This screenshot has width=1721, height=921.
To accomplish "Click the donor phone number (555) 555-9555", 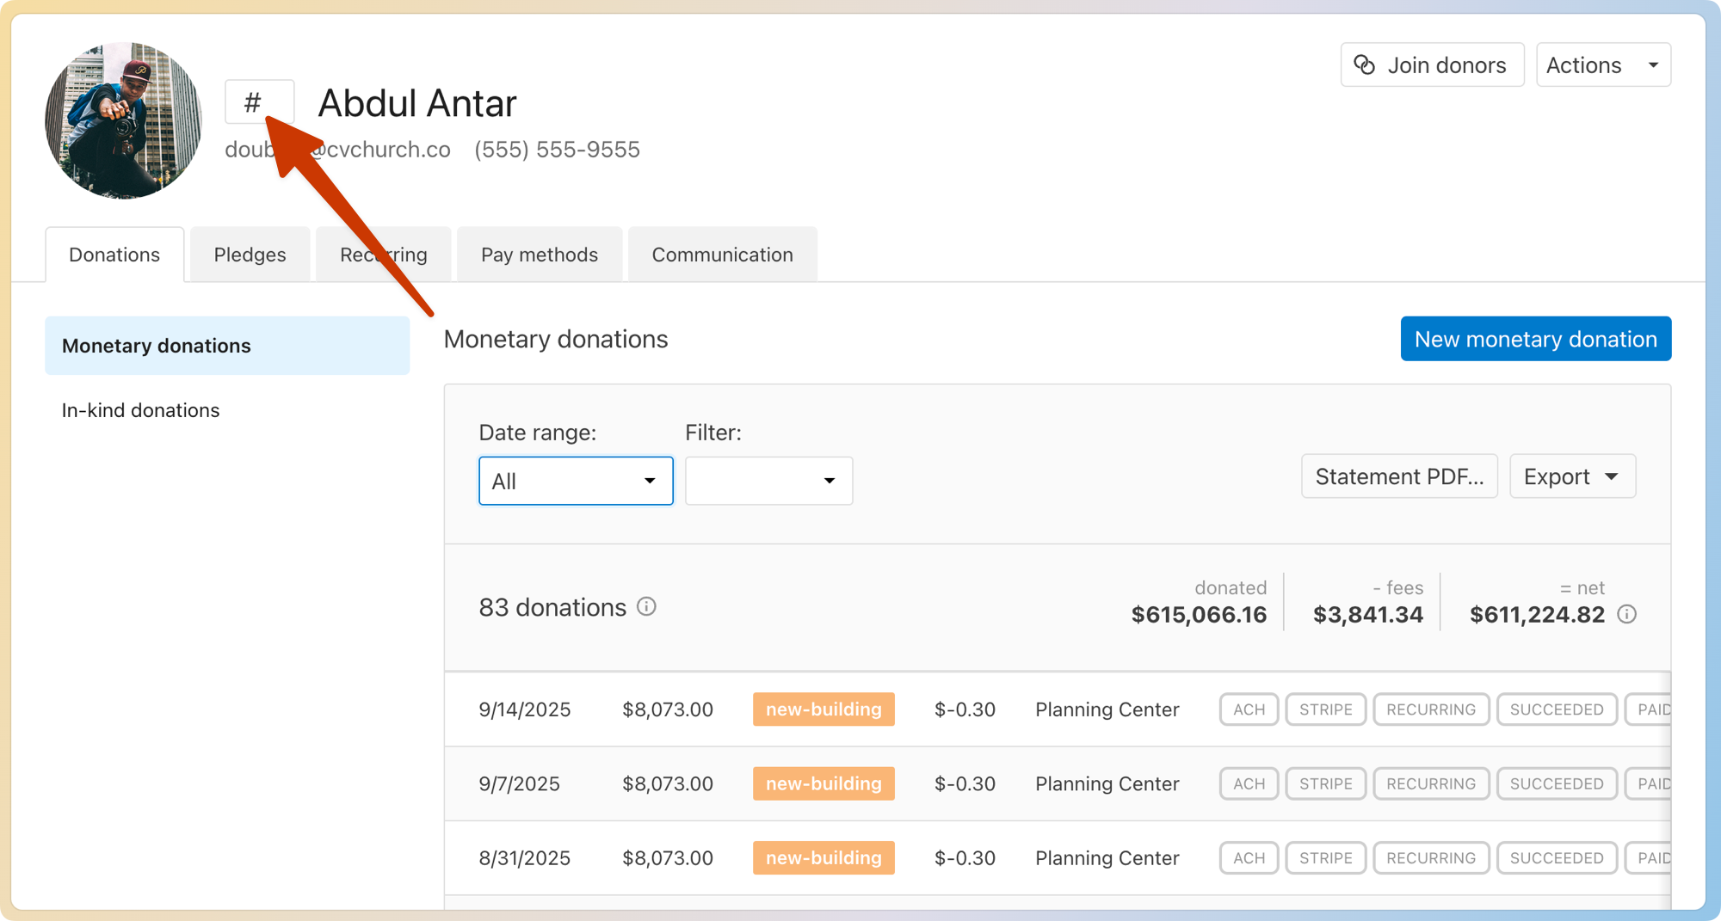I will tap(557, 150).
